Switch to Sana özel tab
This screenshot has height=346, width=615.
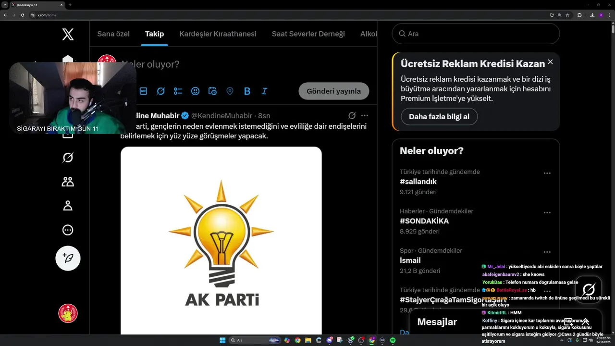[113, 34]
